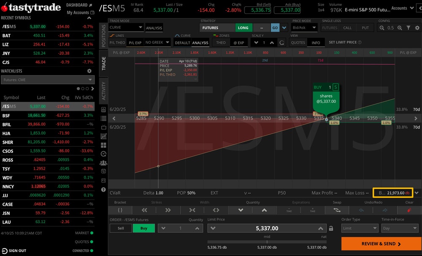The width and height of the screenshot is (422, 256).
Task: Collapse the Recent Symbols section
Action: click(89, 18)
